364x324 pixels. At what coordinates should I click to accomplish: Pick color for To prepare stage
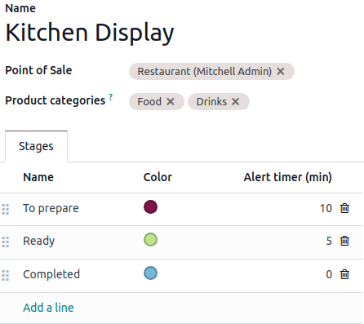150,206
